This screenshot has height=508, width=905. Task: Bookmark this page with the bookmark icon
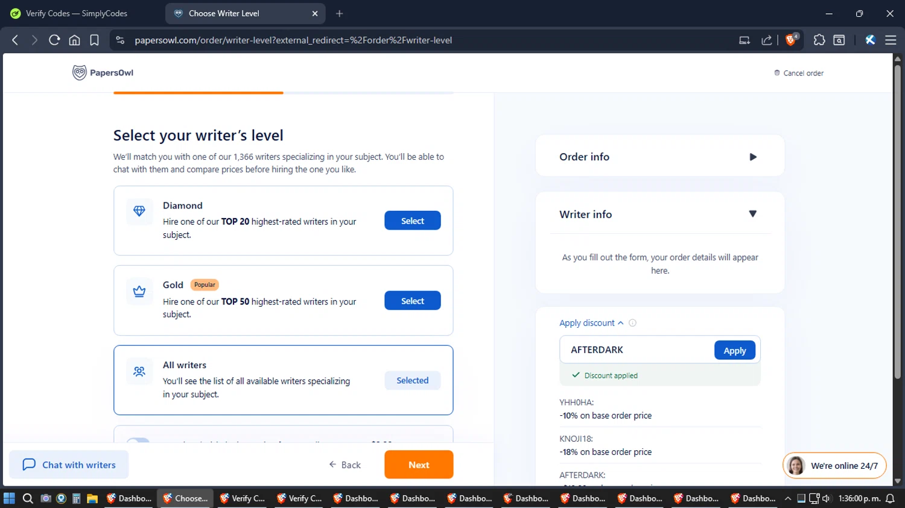[x=94, y=40]
